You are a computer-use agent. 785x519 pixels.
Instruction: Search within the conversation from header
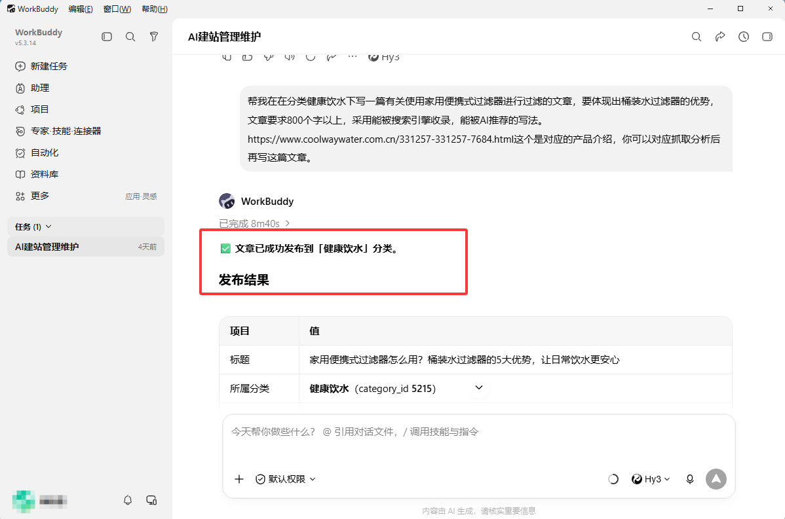click(x=697, y=37)
